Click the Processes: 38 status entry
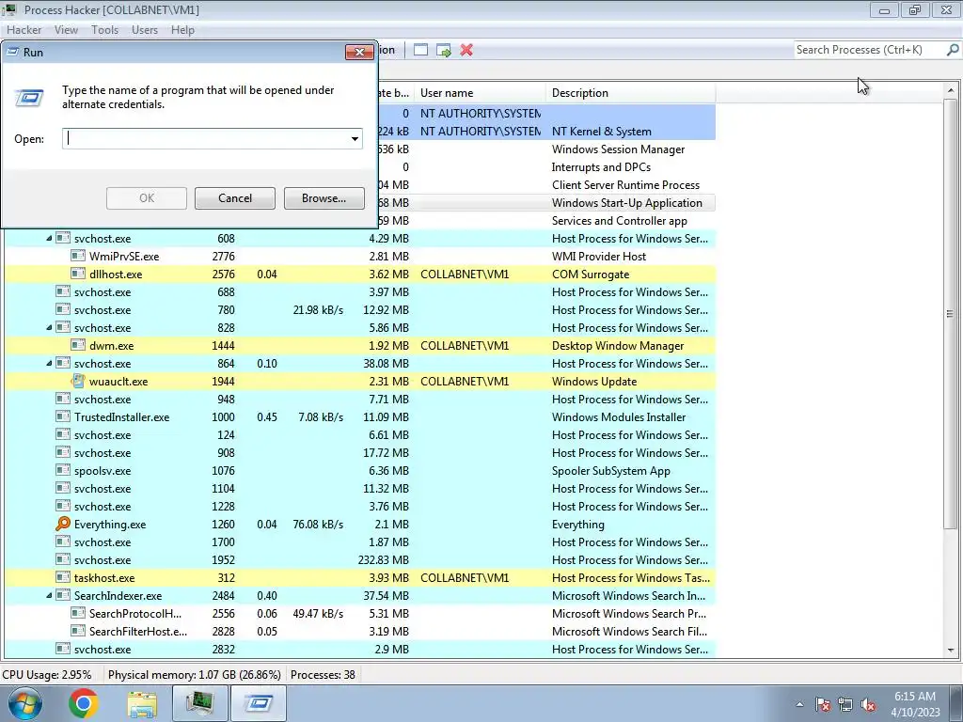 click(323, 675)
